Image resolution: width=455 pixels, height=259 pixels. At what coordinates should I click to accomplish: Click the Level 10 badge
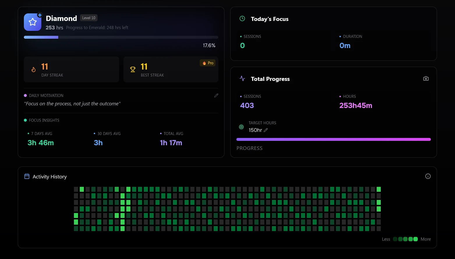click(88, 18)
